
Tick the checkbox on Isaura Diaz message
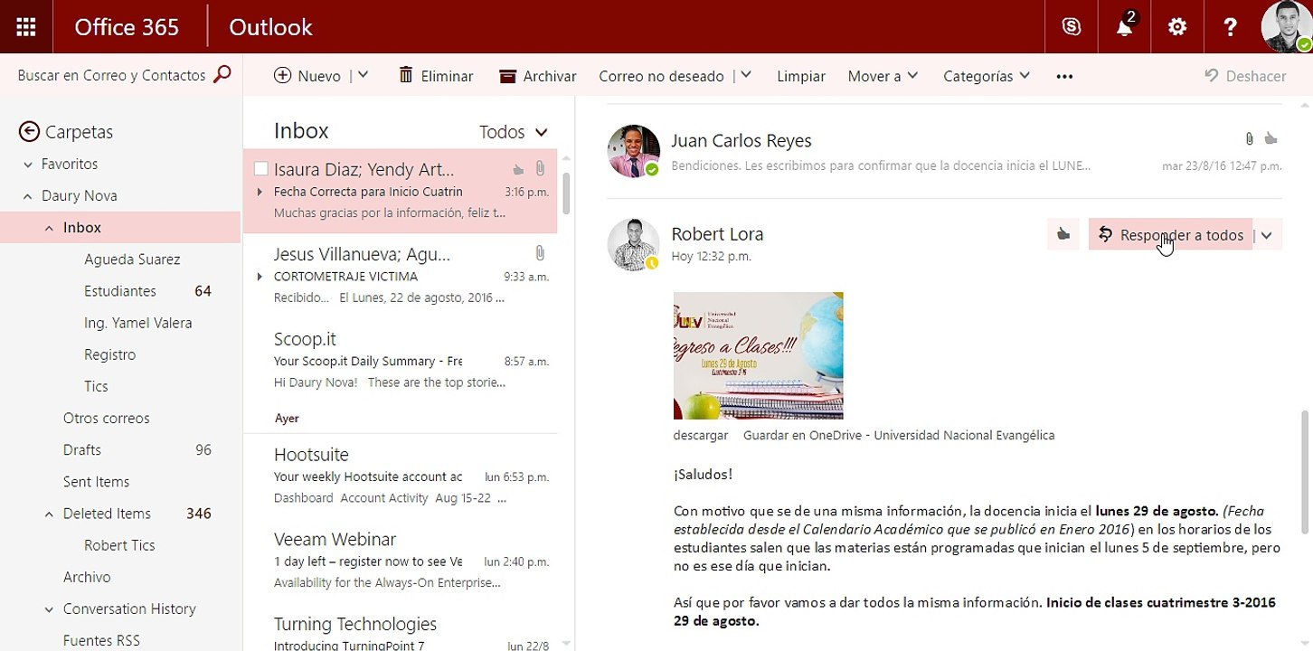tap(260, 169)
